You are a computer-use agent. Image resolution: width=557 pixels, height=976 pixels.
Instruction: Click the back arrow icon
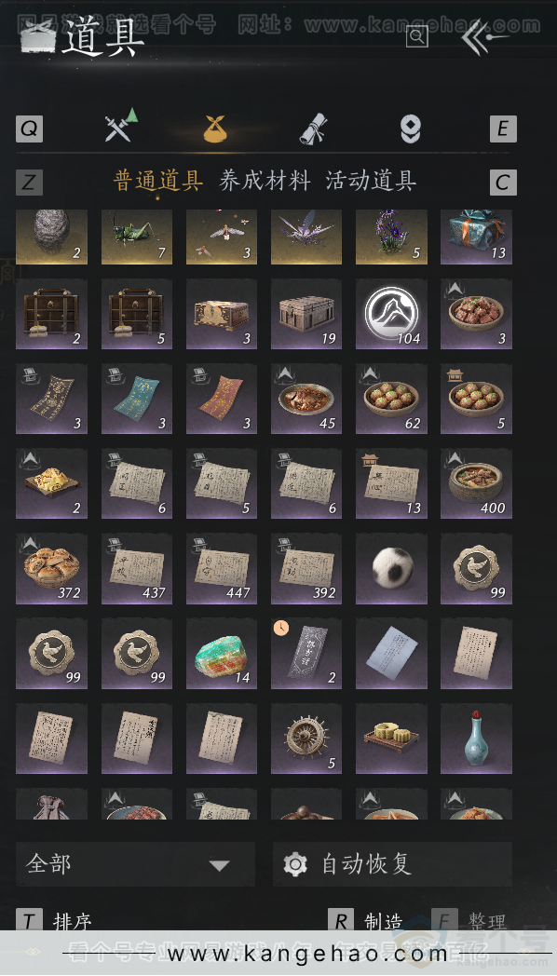tap(484, 37)
